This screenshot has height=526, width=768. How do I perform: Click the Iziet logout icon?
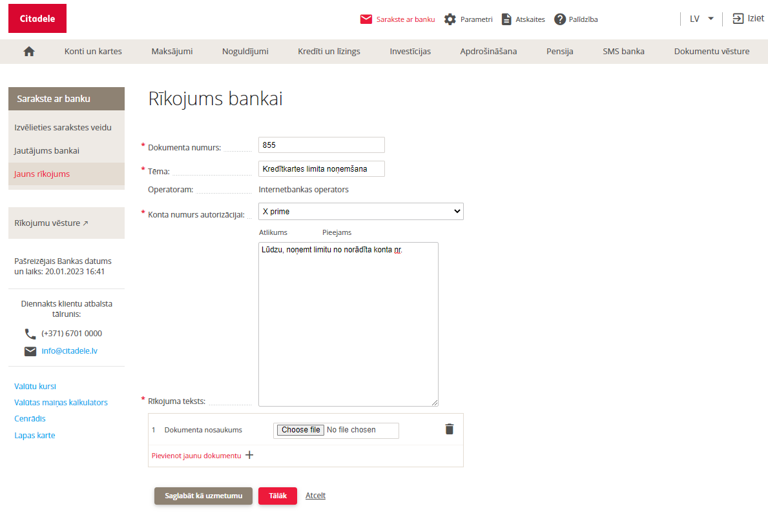[x=738, y=19]
